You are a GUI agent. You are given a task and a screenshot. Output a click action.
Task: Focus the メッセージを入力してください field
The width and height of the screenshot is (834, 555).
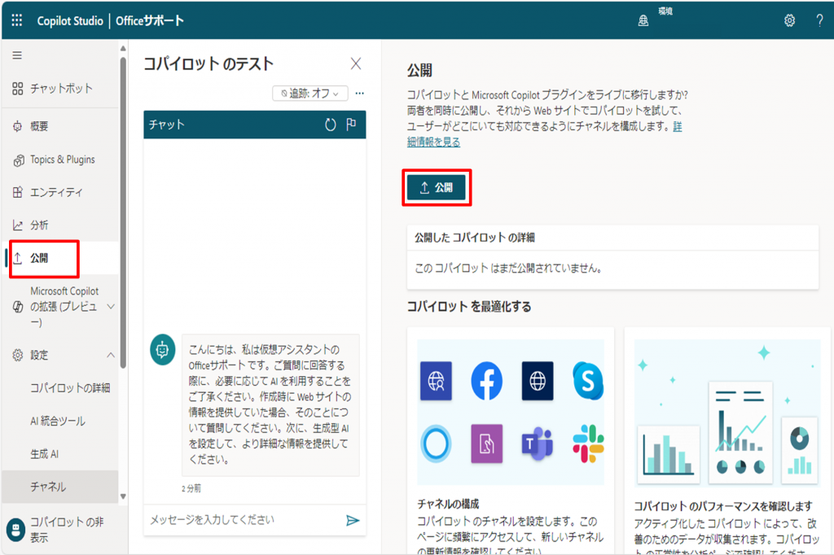244,520
